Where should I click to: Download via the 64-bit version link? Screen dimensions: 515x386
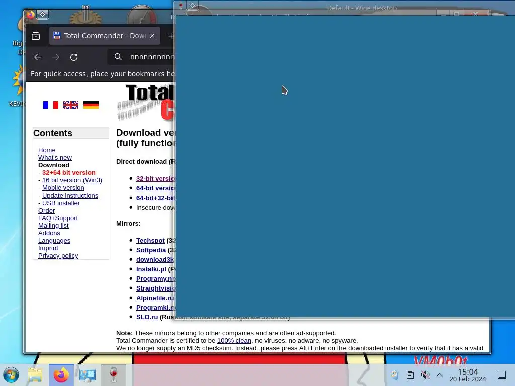[x=155, y=188]
